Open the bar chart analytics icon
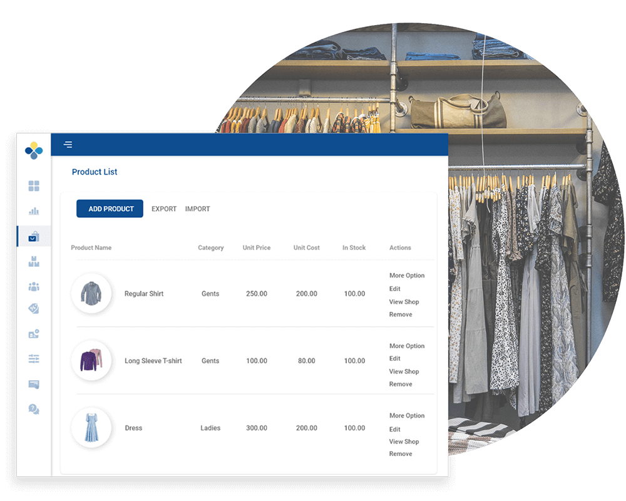Viewport: 626px width, 501px height. coord(34,211)
